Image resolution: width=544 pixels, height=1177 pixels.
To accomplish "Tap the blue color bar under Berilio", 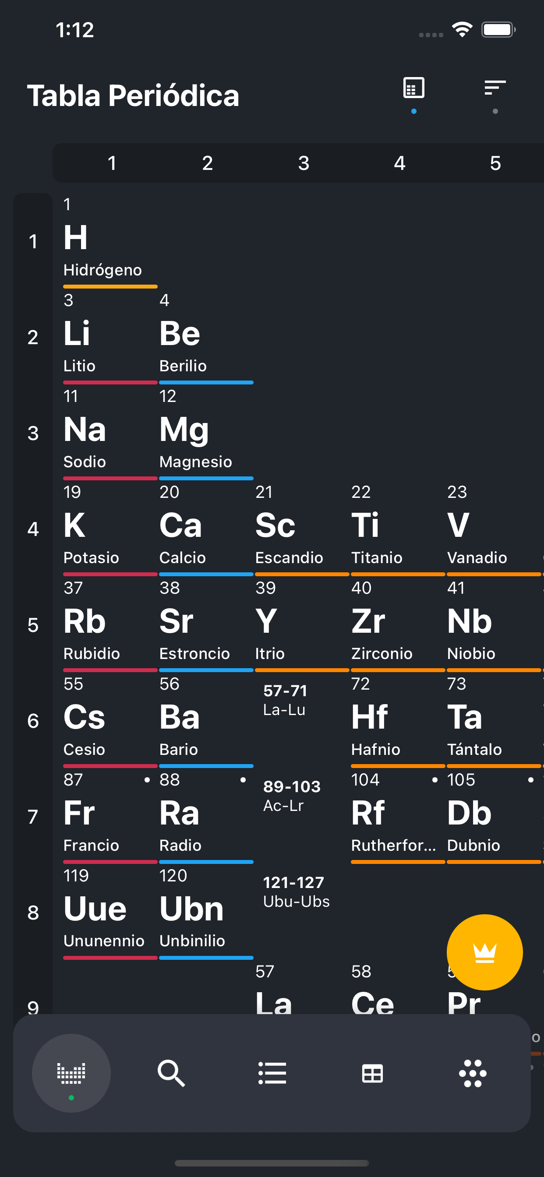I will pos(206,382).
